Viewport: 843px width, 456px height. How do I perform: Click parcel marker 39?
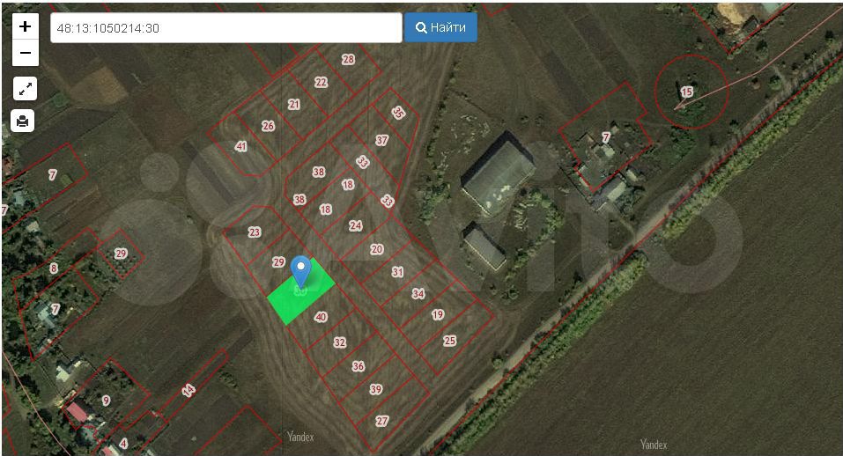point(375,389)
